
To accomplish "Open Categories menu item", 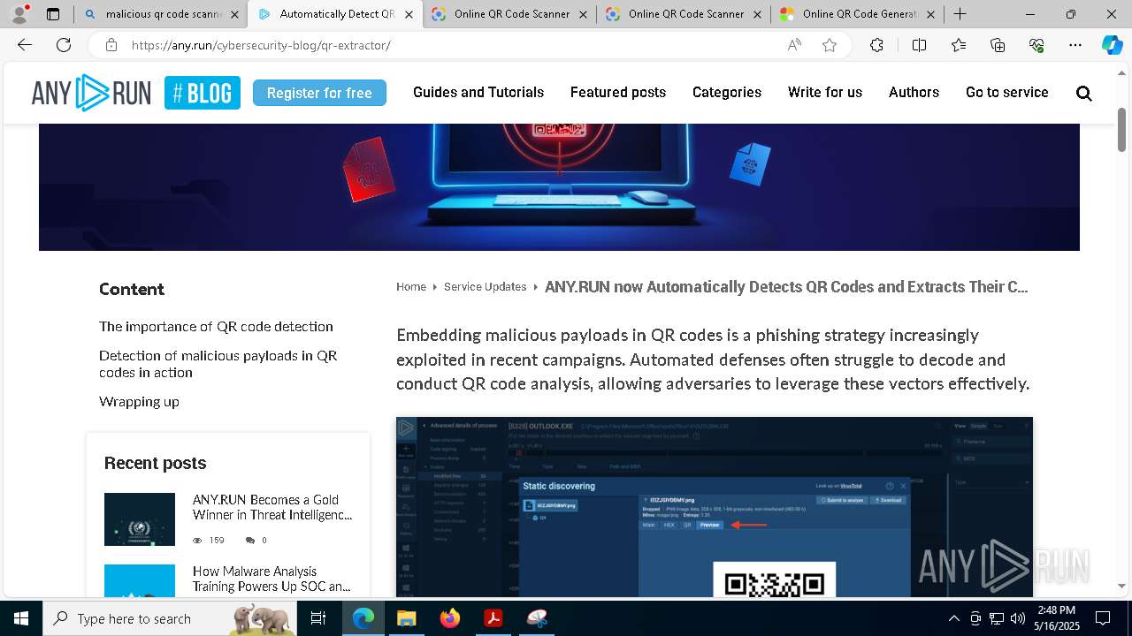I will pos(727,92).
